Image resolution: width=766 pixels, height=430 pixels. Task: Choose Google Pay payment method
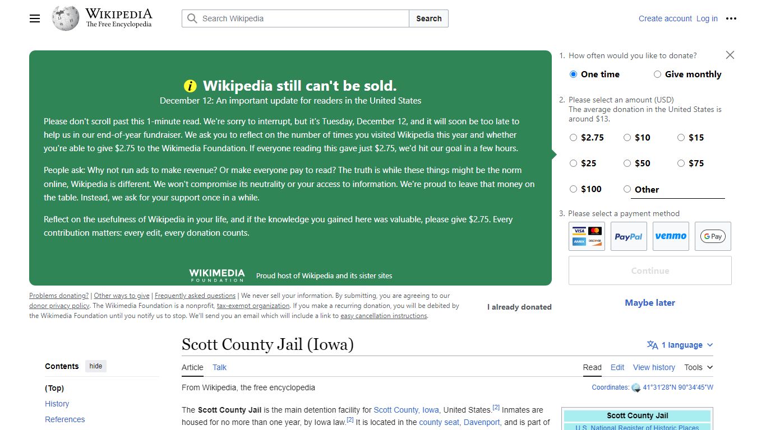(713, 236)
